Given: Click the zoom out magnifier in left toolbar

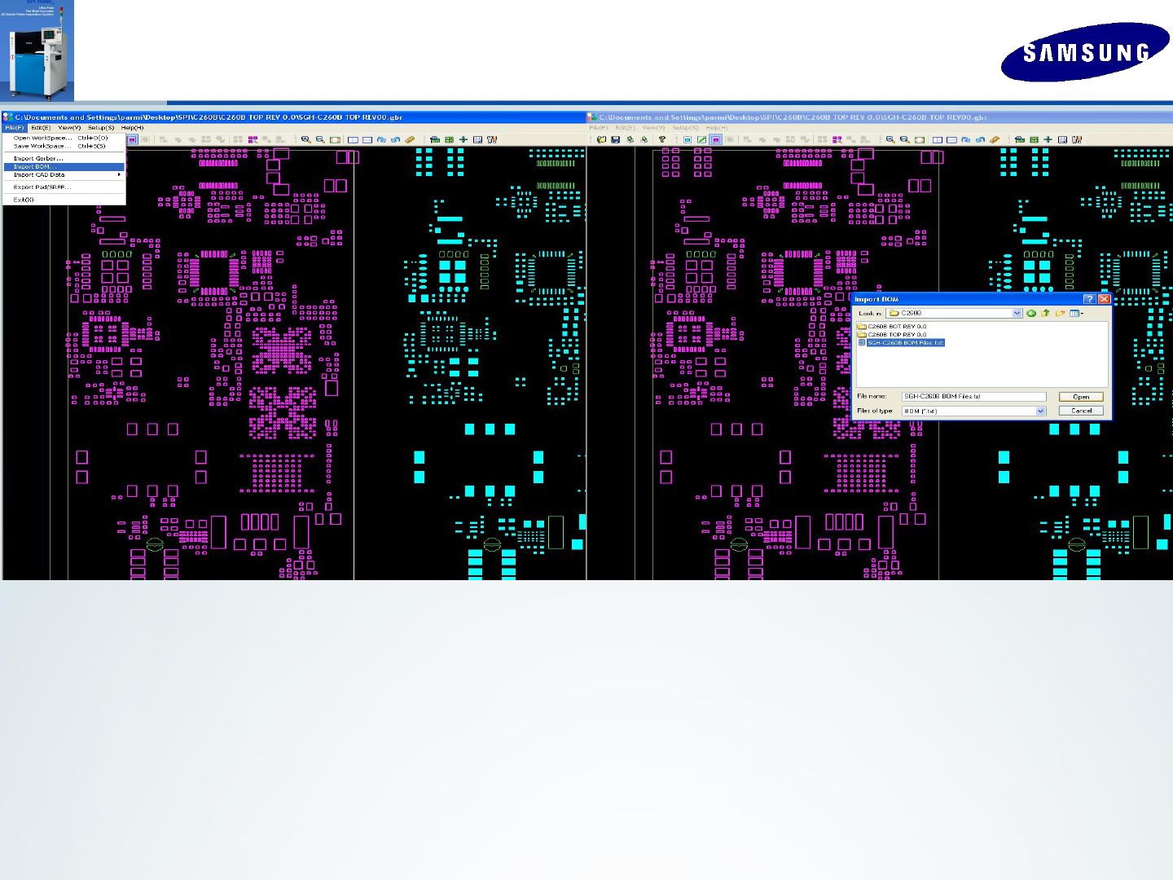Looking at the screenshot, I should [320, 139].
